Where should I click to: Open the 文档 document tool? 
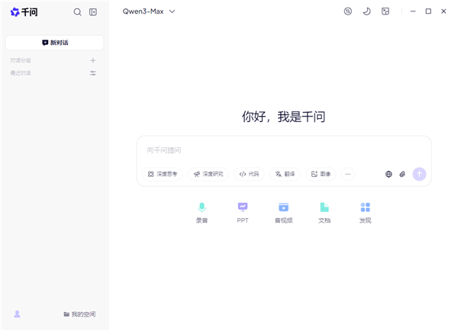click(x=324, y=213)
